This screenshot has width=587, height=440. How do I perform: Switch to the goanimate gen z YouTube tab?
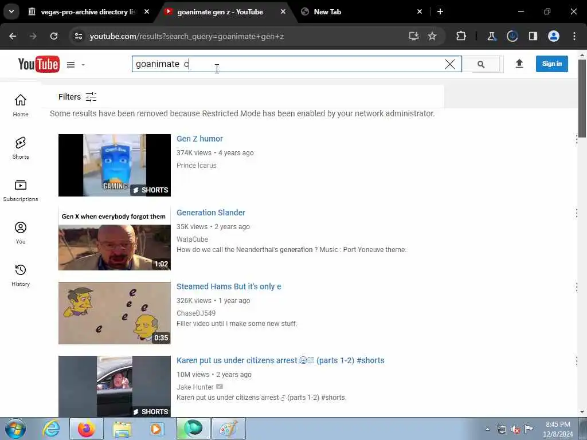225,12
